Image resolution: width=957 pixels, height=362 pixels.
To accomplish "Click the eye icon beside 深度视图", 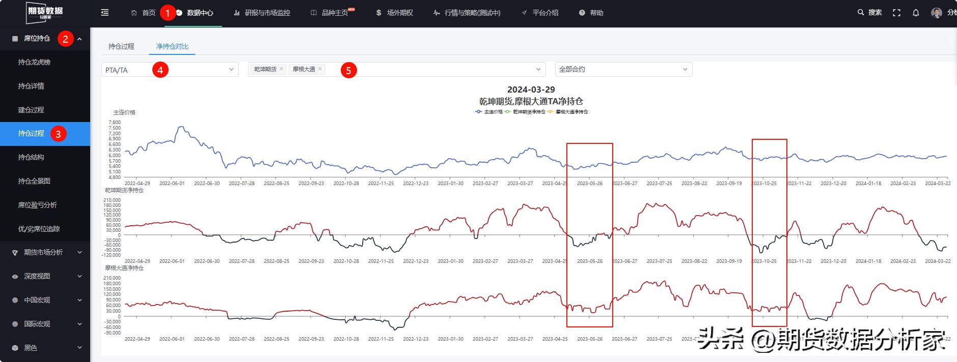I will (15, 276).
